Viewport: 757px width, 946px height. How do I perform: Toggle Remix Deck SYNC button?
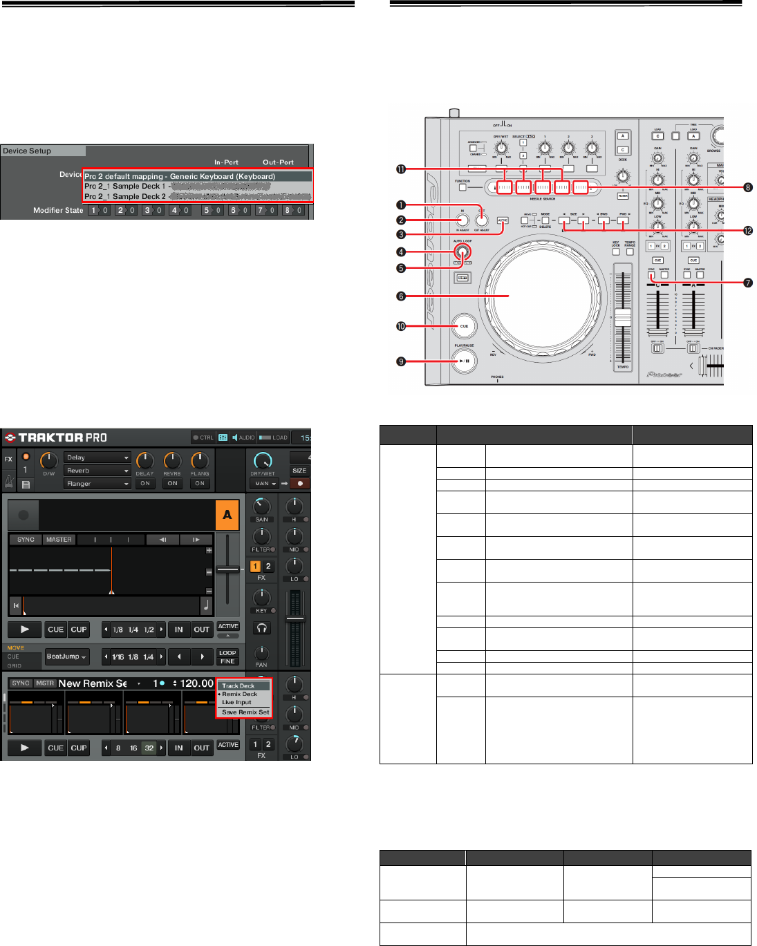pyautogui.click(x=21, y=683)
